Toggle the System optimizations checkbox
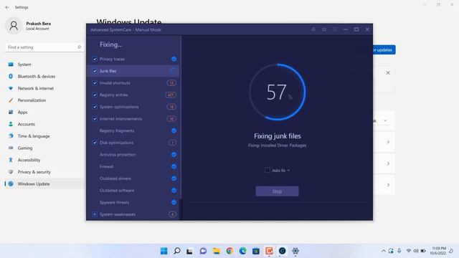The image size is (459, 258). pyautogui.click(x=95, y=107)
